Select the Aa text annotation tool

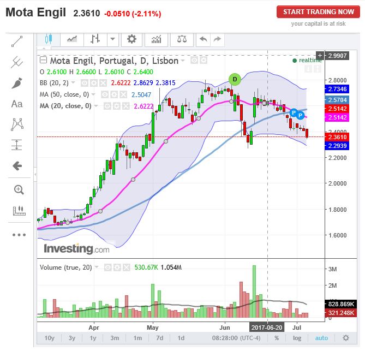17,104
